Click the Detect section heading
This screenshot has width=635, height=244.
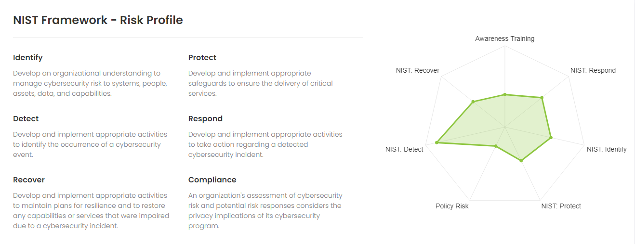26,118
